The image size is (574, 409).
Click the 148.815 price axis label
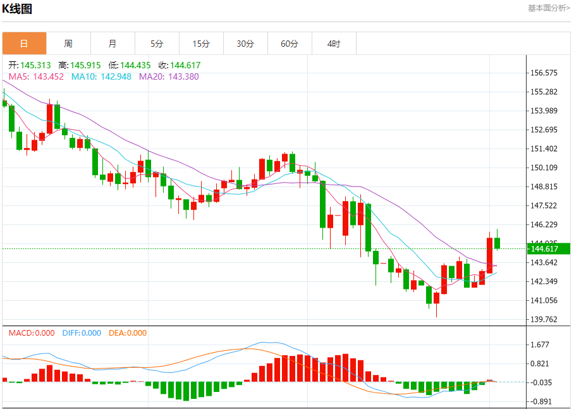[544, 186]
